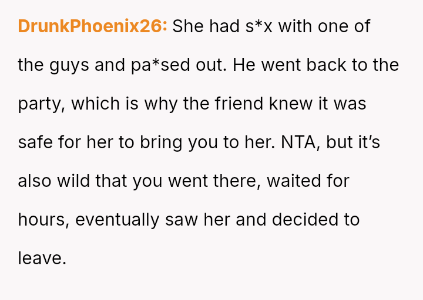
Task: Click the word "hours," in the comment
Action: [43, 220]
